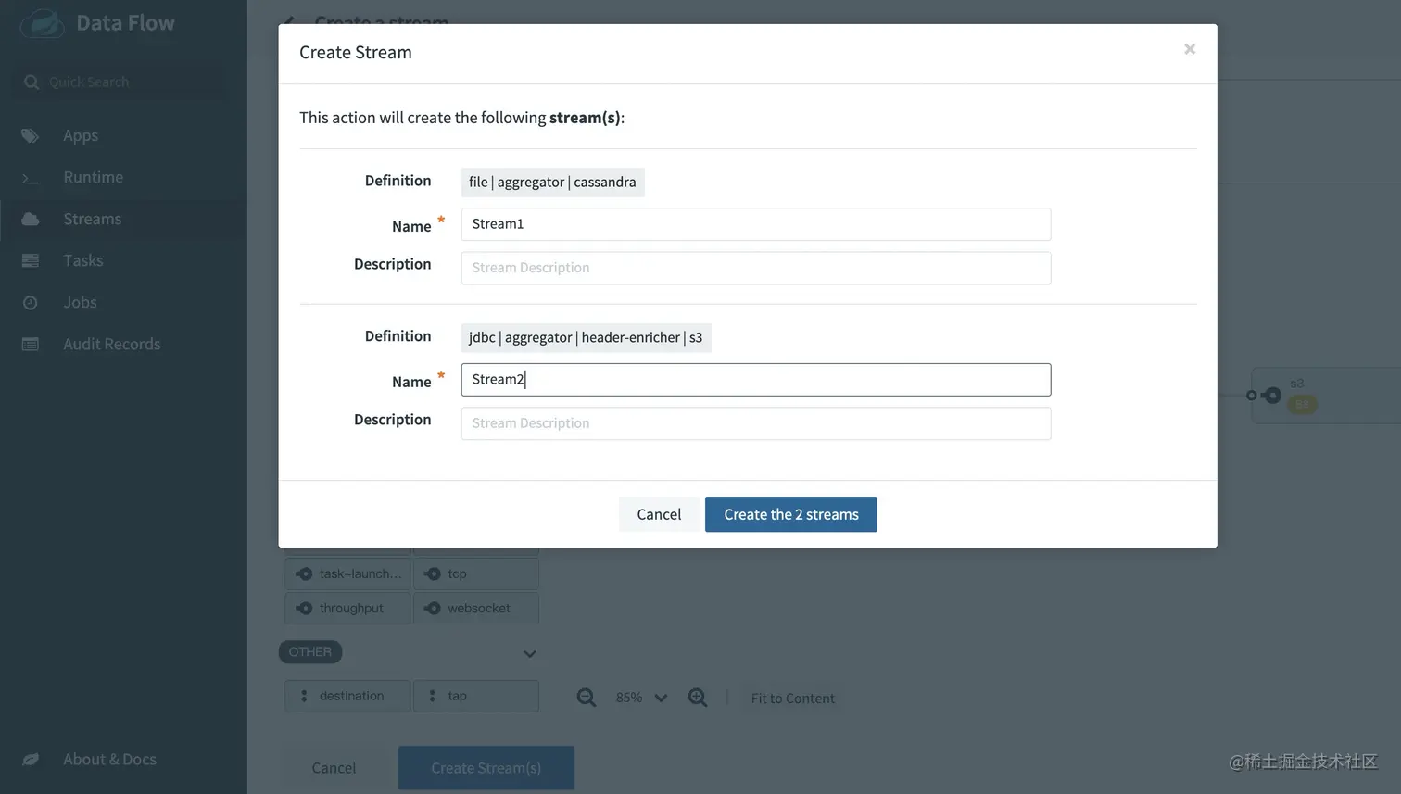Click the jdbc | aggregator | header-enricher | s3 definition

[586, 337]
